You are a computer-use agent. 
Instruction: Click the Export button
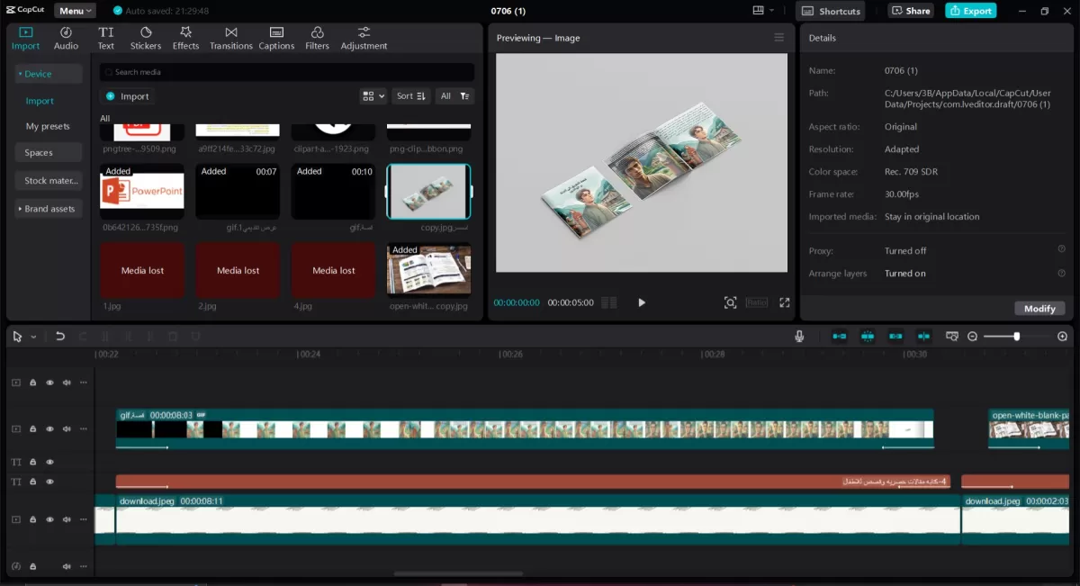point(970,11)
